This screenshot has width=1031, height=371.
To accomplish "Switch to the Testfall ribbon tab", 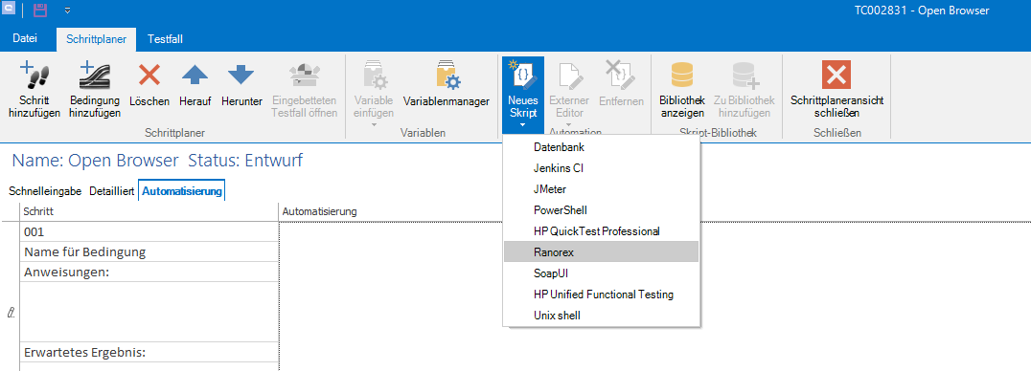I will [165, 39].
